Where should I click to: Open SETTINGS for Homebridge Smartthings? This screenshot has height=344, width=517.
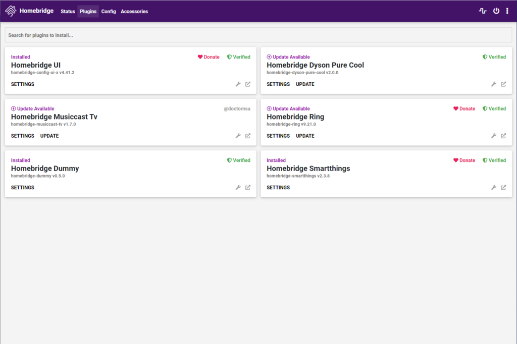278,188
